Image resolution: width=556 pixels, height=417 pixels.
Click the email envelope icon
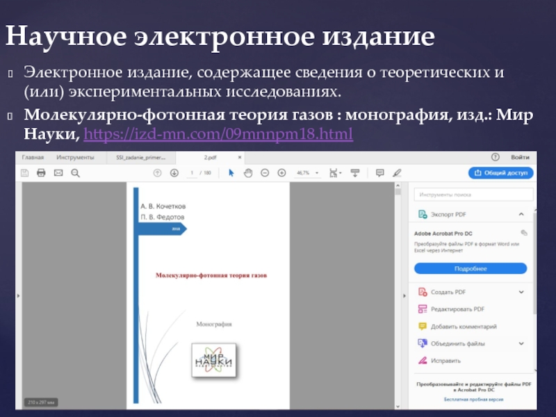coord(58,172)
